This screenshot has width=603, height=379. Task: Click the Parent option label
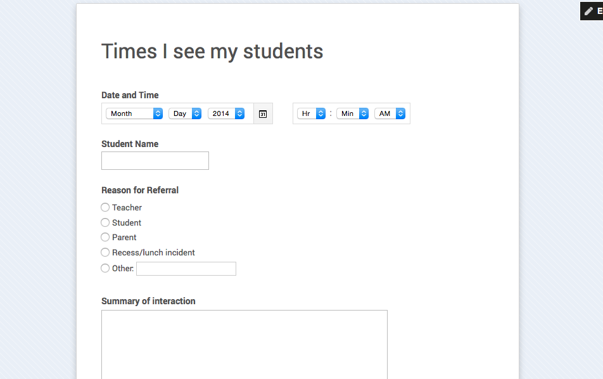124,237
